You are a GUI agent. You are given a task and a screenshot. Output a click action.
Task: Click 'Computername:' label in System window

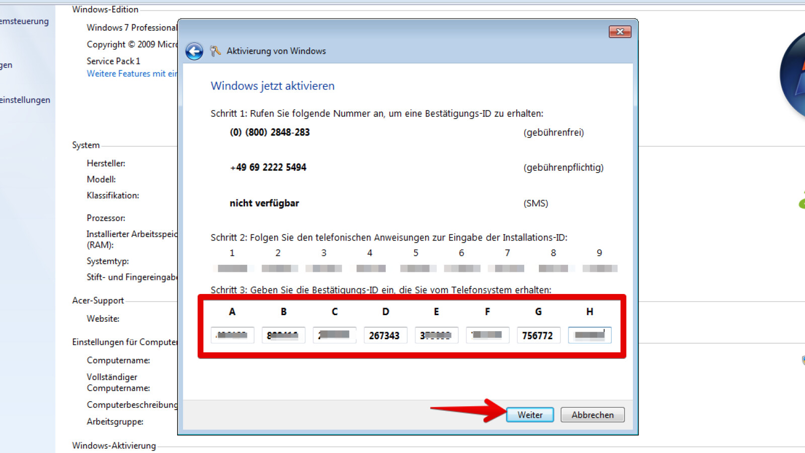[118, 360]
